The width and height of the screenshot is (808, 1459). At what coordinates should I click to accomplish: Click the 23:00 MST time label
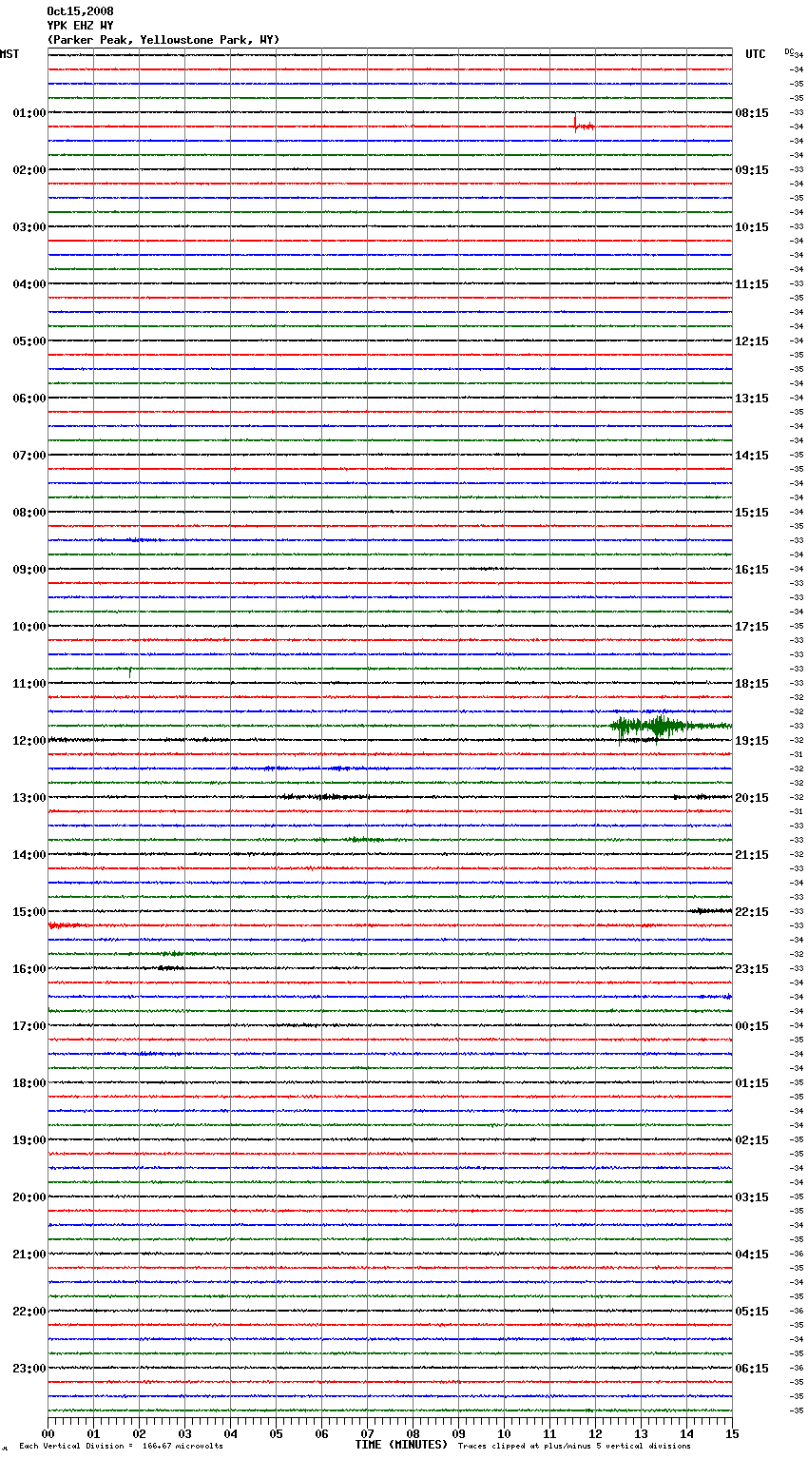coord(29,1369)
